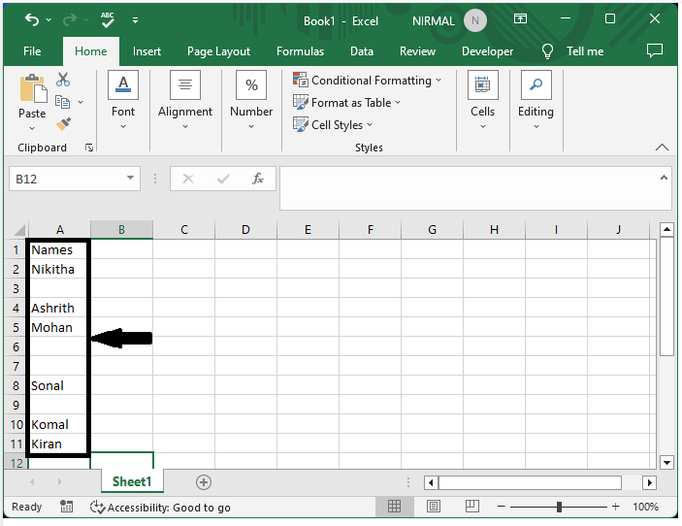Switch to Page Break Preview view
The height and width of the screenshot is (526, 682).
tap(471, 506)
